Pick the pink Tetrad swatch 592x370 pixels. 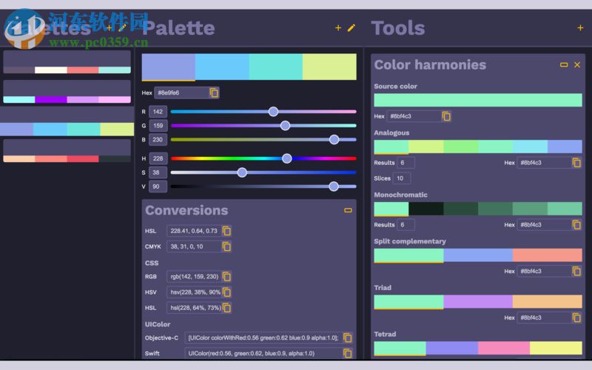(x=504, y=348)
